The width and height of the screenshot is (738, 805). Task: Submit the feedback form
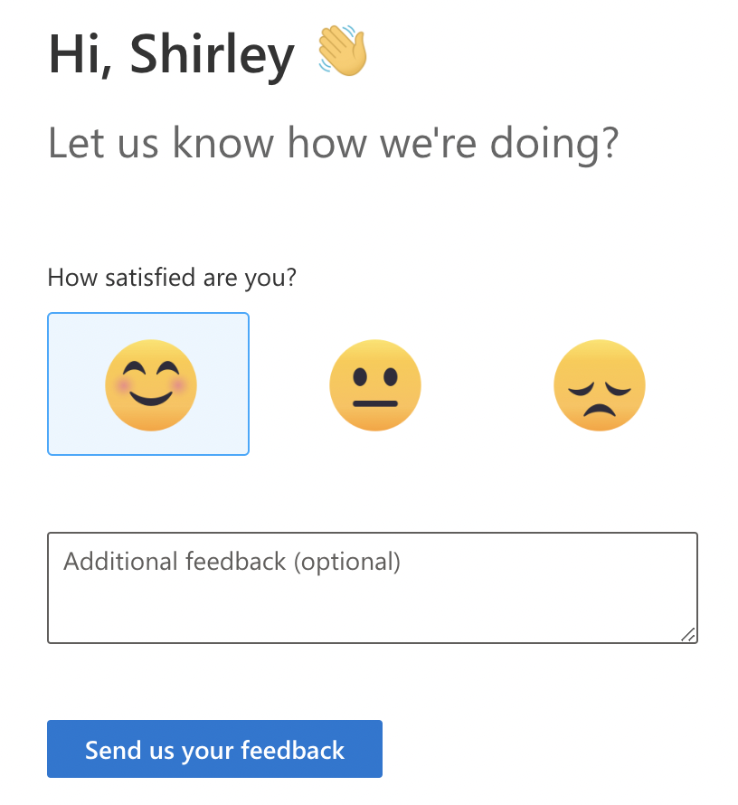214,749
